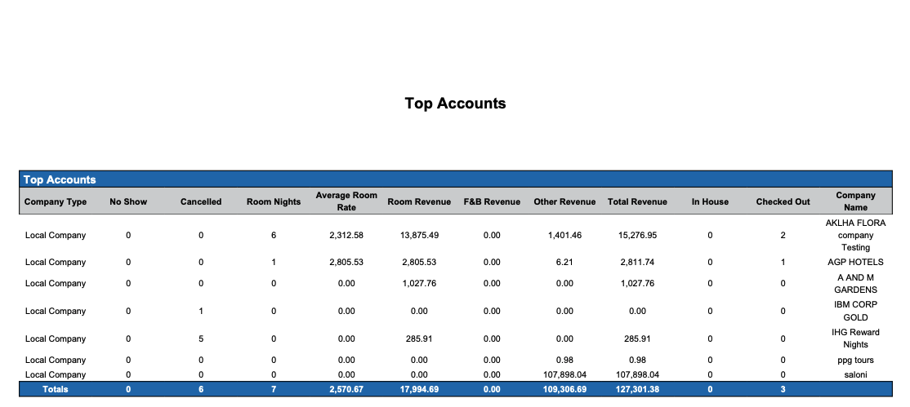Click the Room Revenue column header
The width and height of the screenshot is (910, 407).
(x=419, y=201)
